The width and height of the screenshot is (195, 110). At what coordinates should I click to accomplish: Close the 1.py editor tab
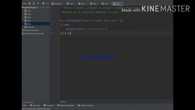[75, 4]
